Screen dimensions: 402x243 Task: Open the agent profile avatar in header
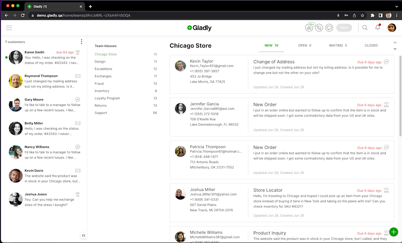tap(392, 28)
